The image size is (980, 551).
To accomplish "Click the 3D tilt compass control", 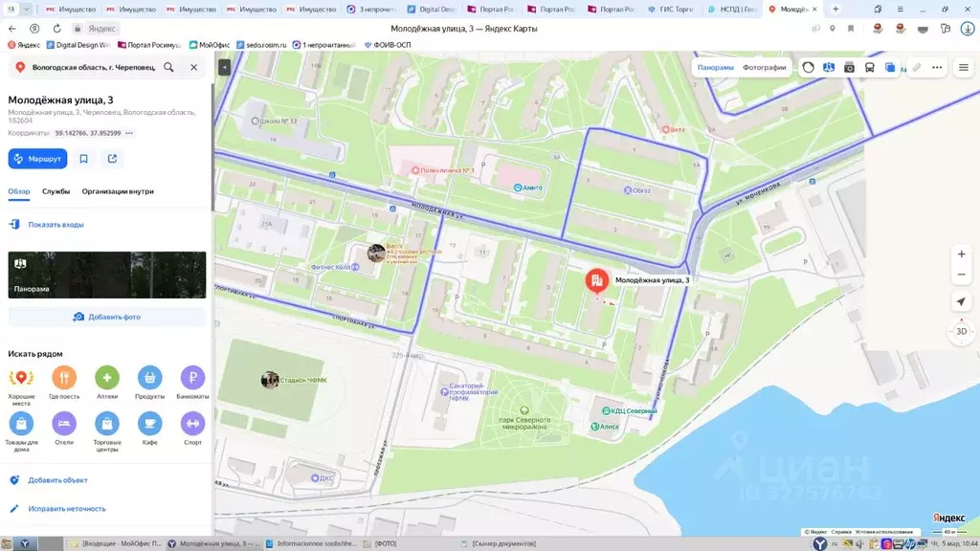I will click(x=961, y=331).
